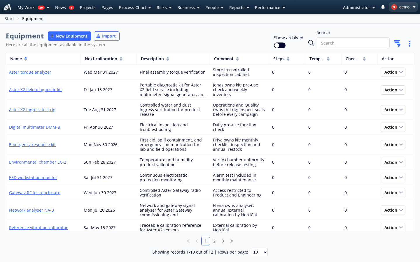Viewport: 420px width, 262px height.
Task: Open the News menu item
Action: [64, 7]
